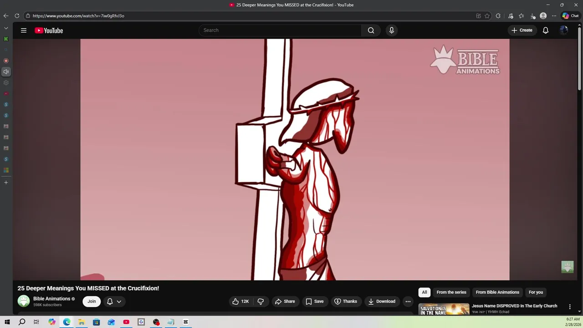Viewport: 583px width, 328px height.
Task: Add a new tab with plus in sidebar
Action: (6, 183)
